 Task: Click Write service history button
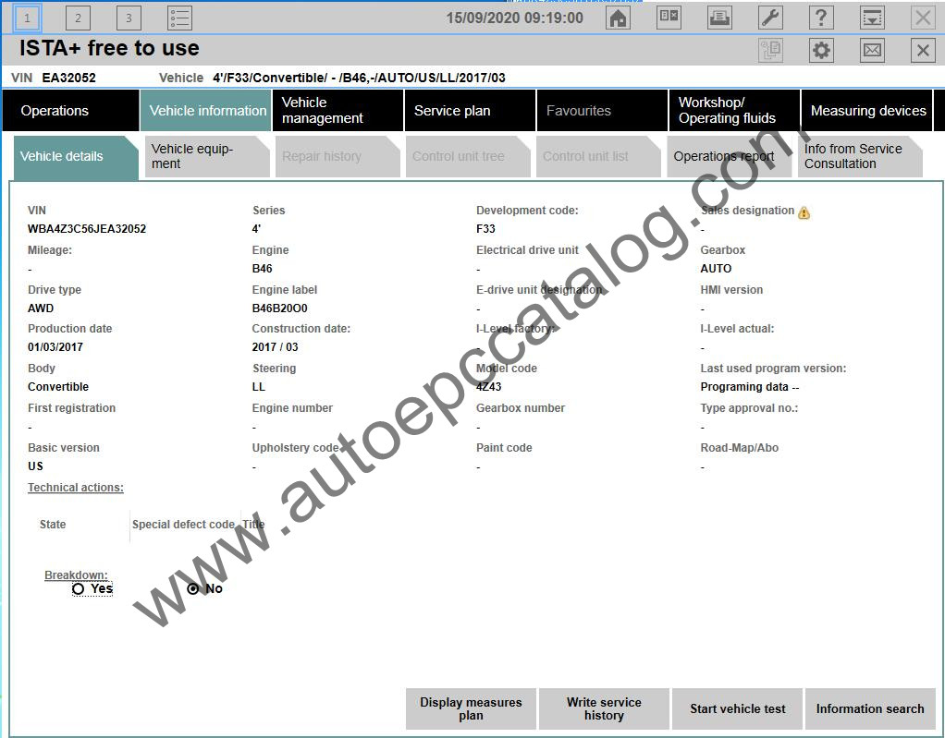604,709
